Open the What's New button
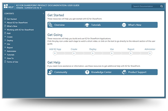 pos(139,25)
